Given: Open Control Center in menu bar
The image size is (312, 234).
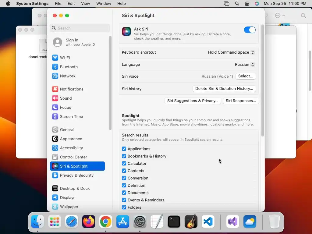Looking at the screenshot, I should pyautogui.click(x=247, y=4).
